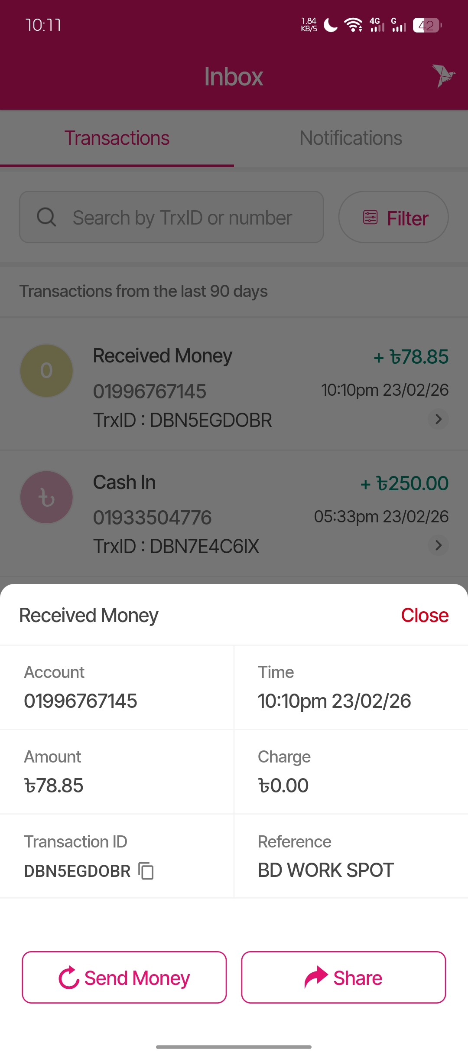468x1056 pixels.
Task: Share the transaction details
Action: 343,978
